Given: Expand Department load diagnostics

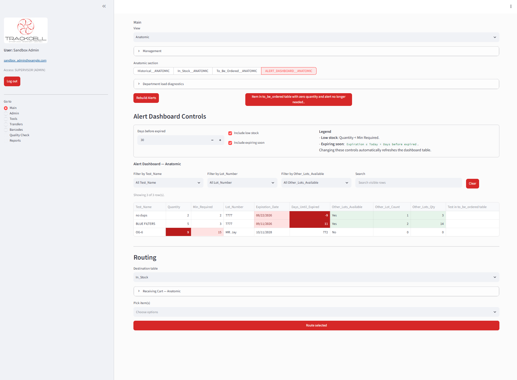Looking at the screenshot, I should click(x=316, y=84).
